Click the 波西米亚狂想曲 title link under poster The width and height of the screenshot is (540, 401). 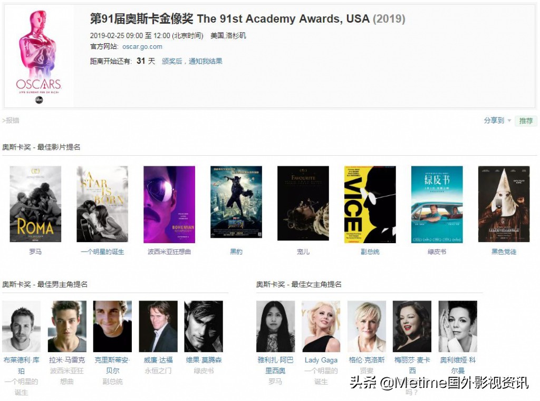click(x=169, y=252)
